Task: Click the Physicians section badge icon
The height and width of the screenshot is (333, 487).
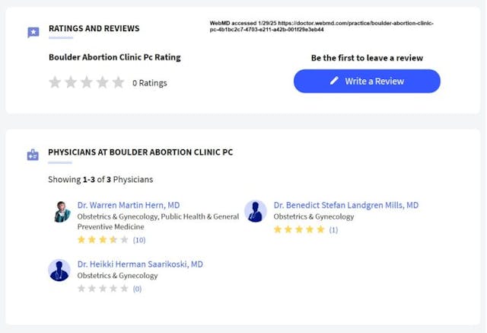Action: coord(33,155)
